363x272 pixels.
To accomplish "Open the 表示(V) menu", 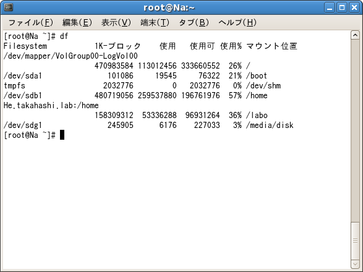I will pos(116,22).
